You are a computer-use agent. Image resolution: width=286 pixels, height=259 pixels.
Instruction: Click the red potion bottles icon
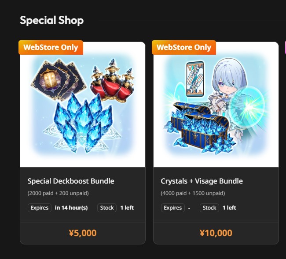(113, 81)
